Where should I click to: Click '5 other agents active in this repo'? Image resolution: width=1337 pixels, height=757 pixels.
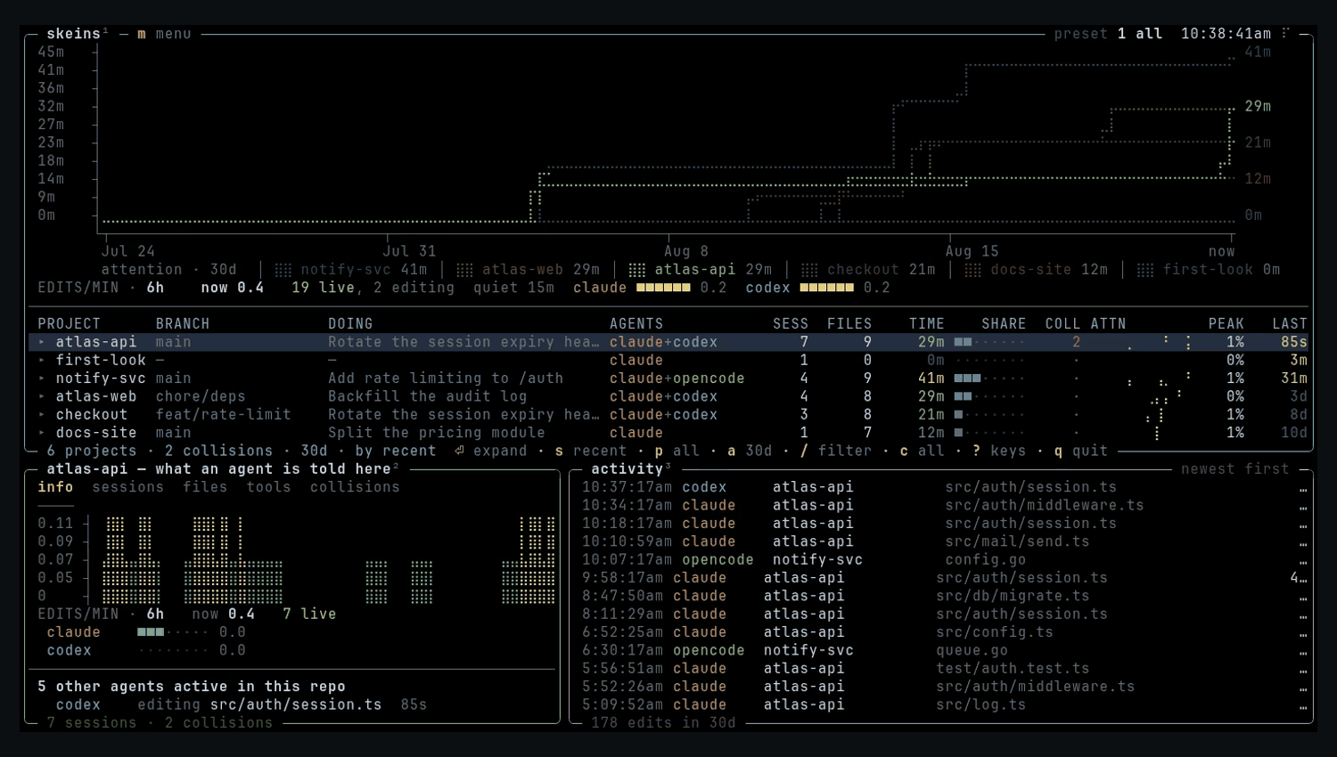pos(192,687)
